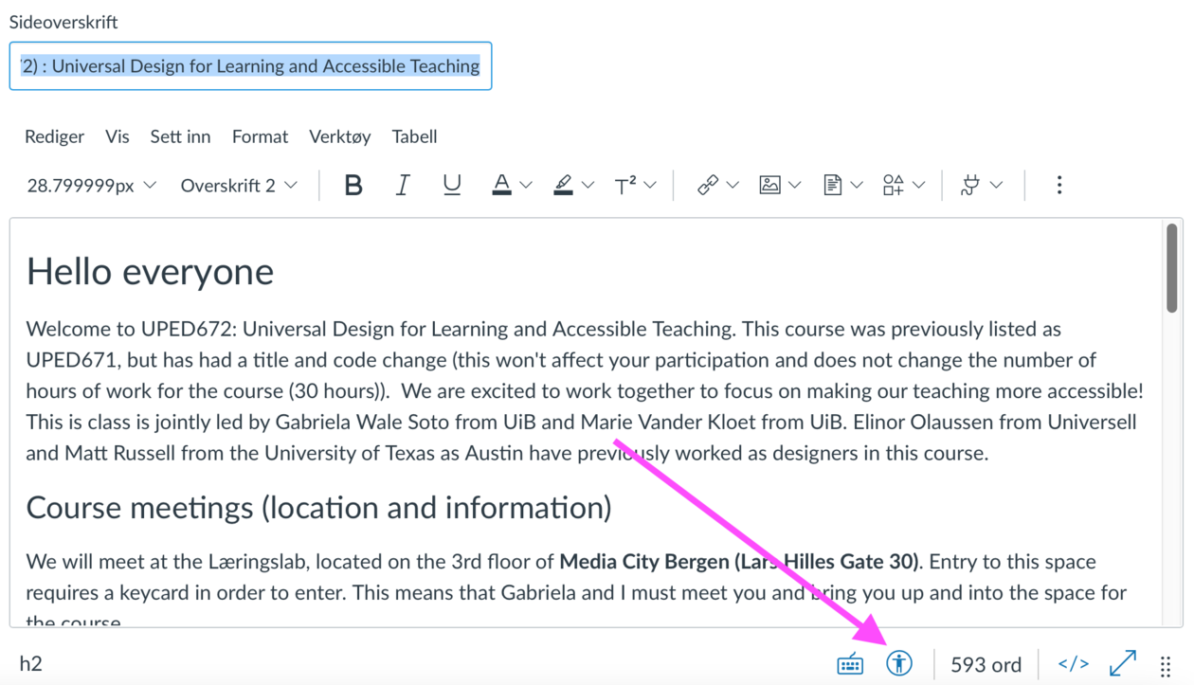This screenshot has height=685, width=1194.
Task: Pick text color using the A swatch
Action: coord(501,186)
